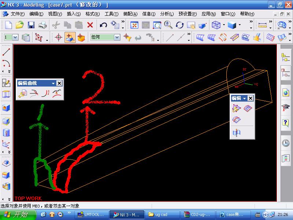Viewport: 293px width, 220px height.
Task: Open the Training graduation cap tab
Action: pos(286,107)
